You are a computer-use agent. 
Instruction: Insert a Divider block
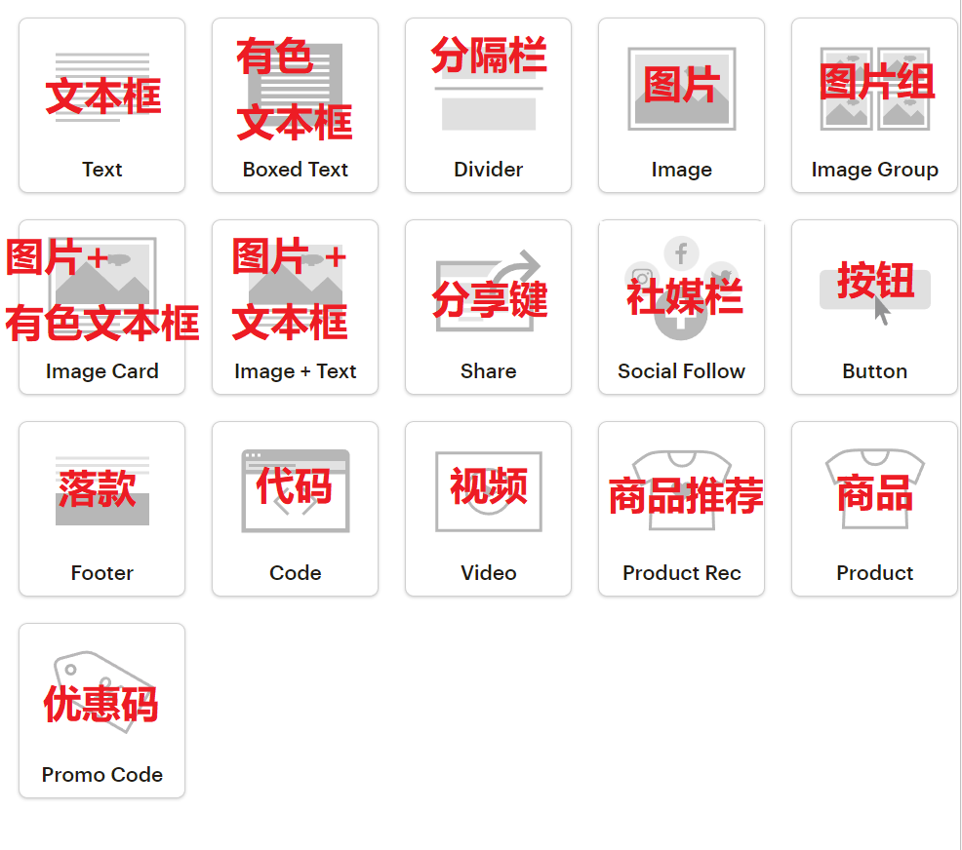point(488,102)
